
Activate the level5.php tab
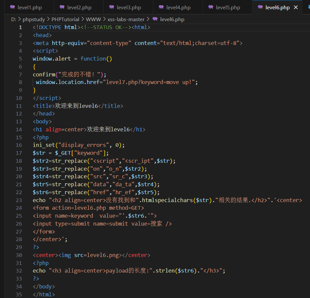228,7
